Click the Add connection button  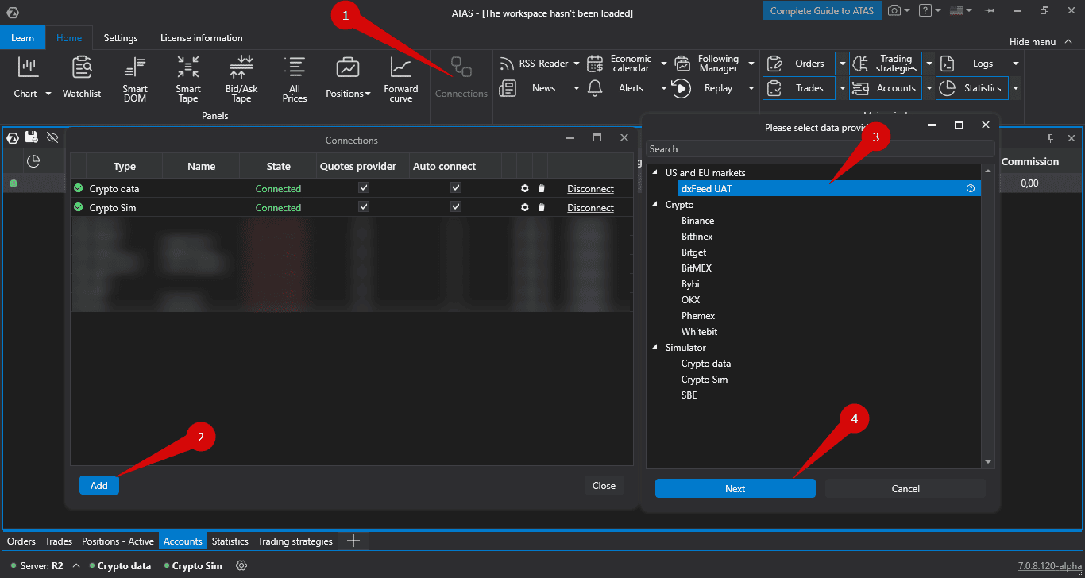click(99, 485)
